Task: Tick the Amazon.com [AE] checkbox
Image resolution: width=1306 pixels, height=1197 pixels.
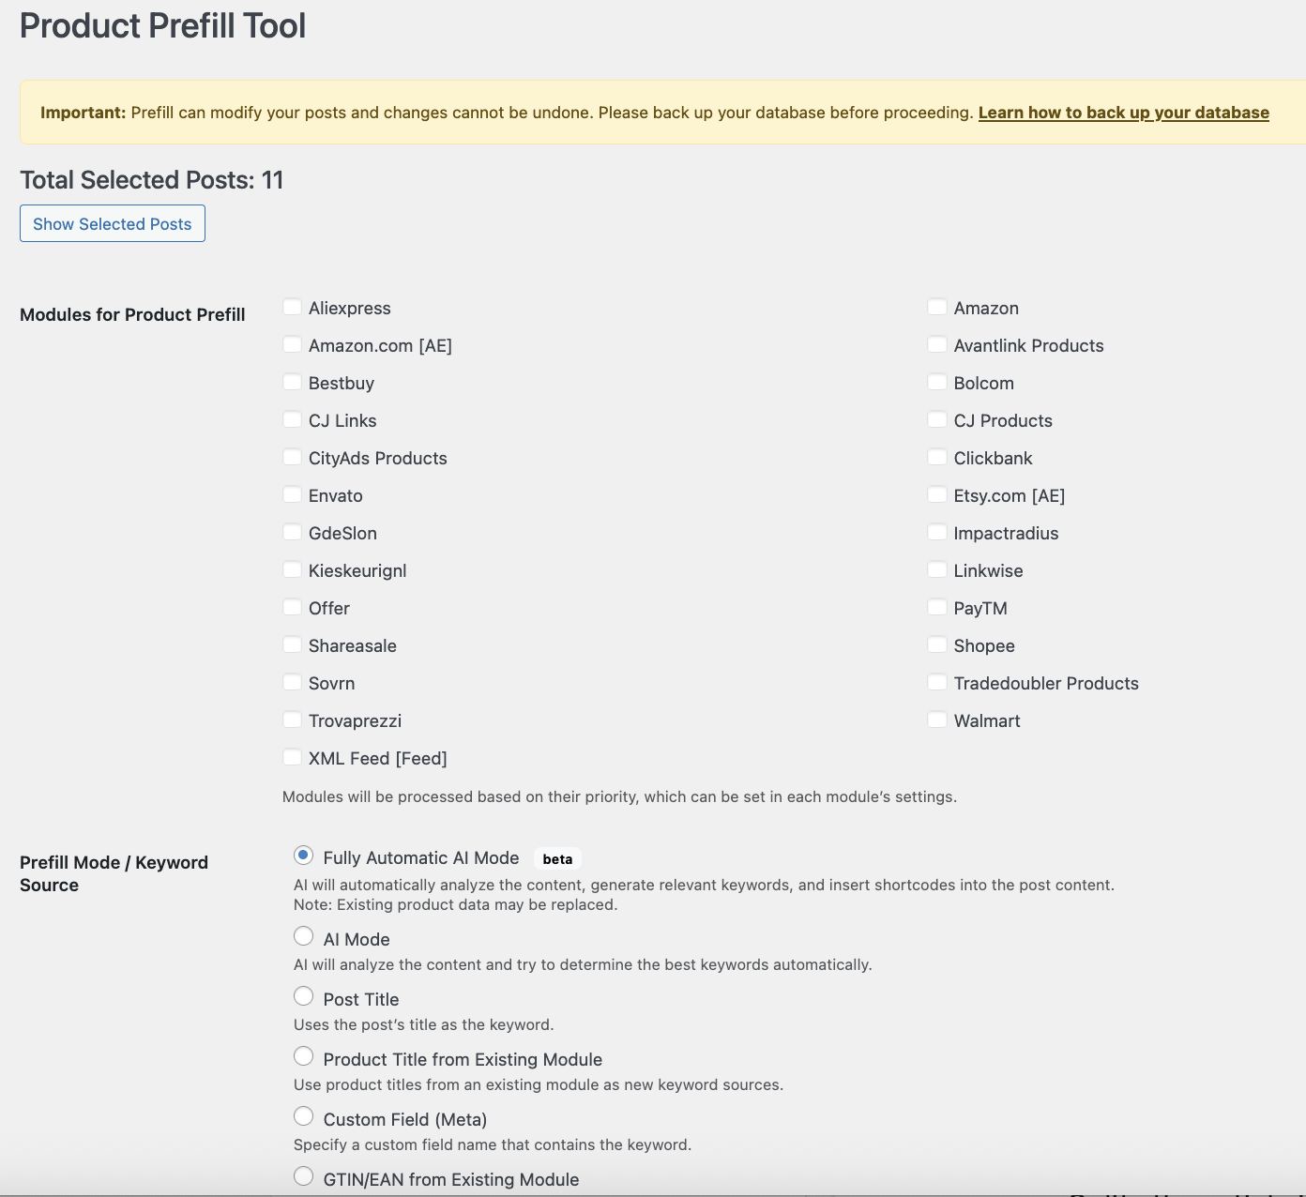Action: click(x=293, y=345)
